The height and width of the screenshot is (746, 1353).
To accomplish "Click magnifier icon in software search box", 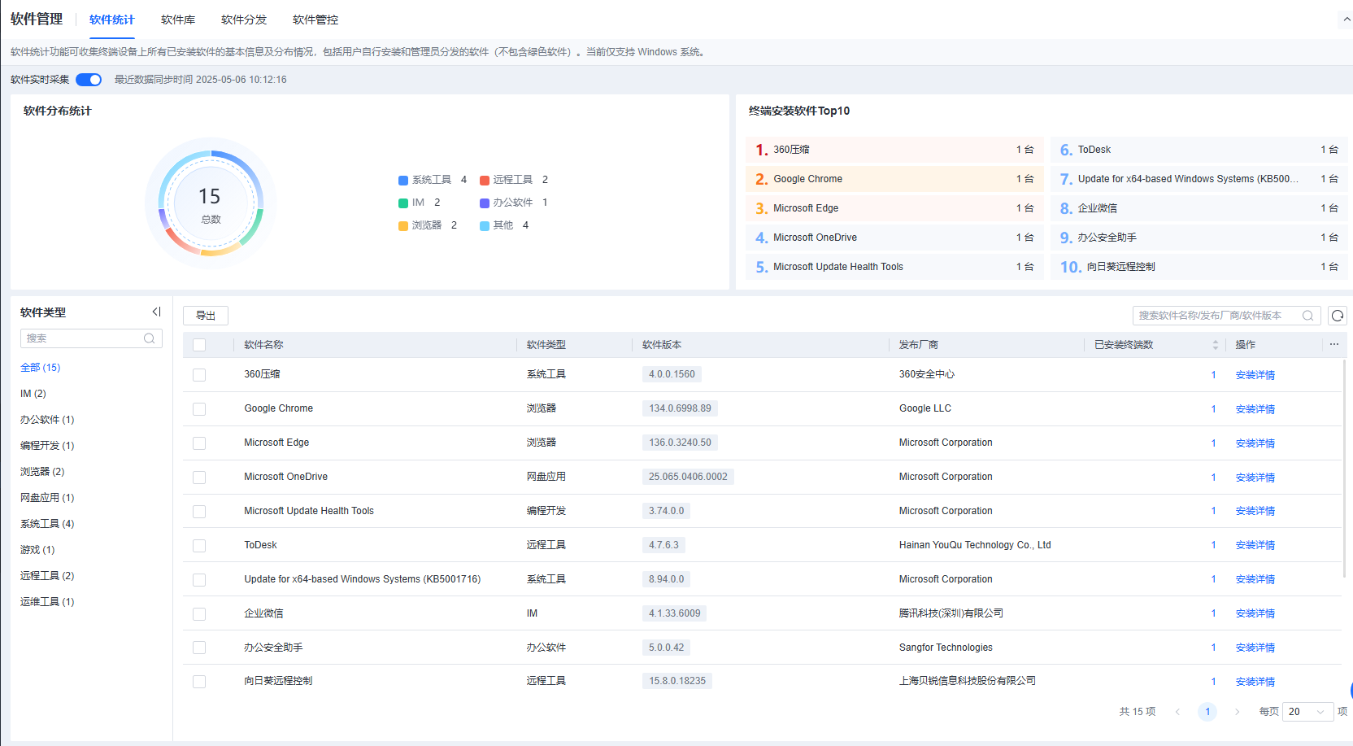I will 1307,316.
